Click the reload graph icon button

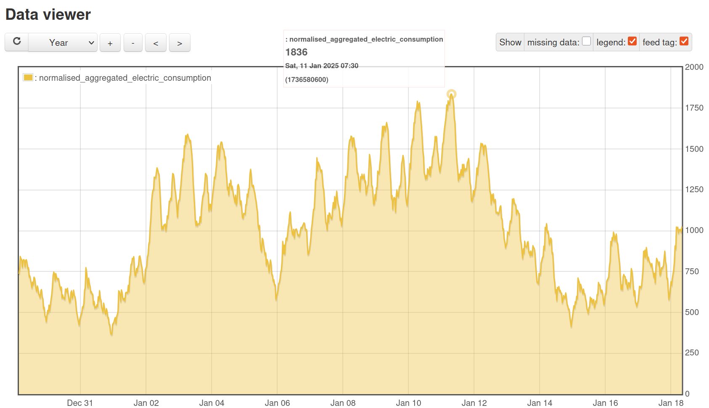pos(17,42)
